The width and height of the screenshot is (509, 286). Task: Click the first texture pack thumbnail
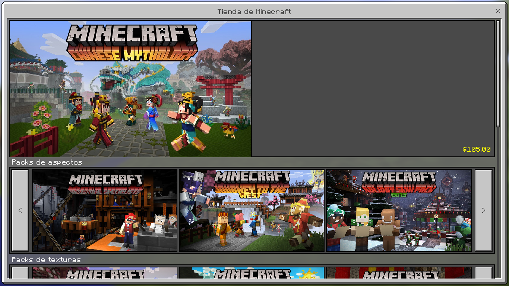pos(105,273)
